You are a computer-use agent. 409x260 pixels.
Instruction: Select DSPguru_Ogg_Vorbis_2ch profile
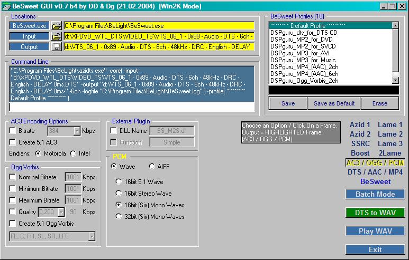331,81
